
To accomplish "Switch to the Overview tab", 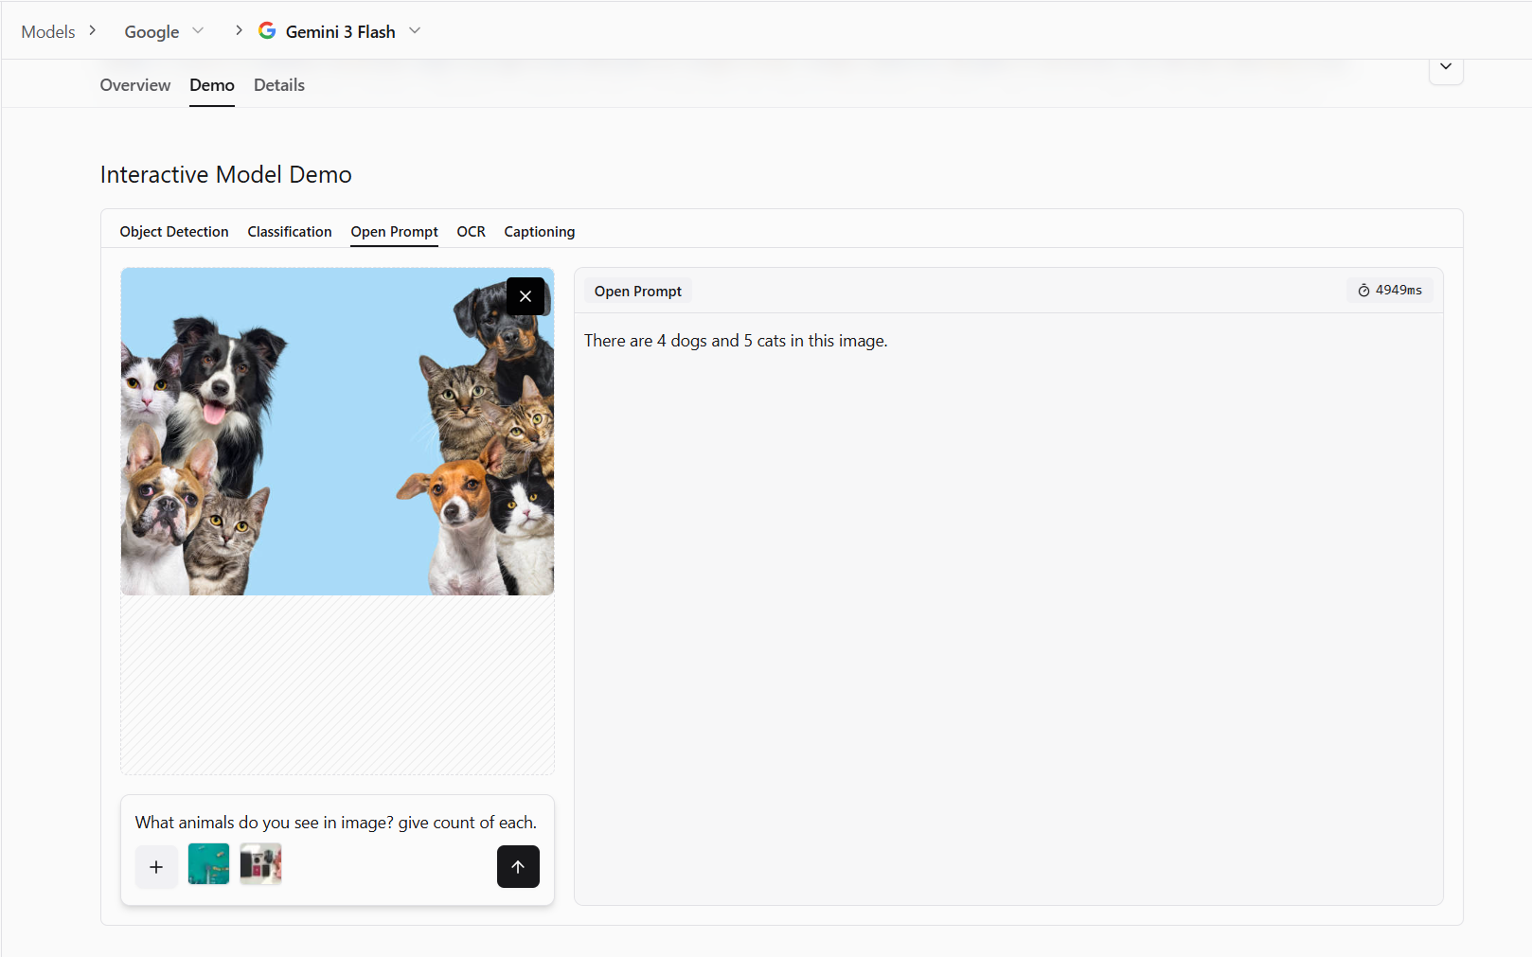I will tap(135, 85).
